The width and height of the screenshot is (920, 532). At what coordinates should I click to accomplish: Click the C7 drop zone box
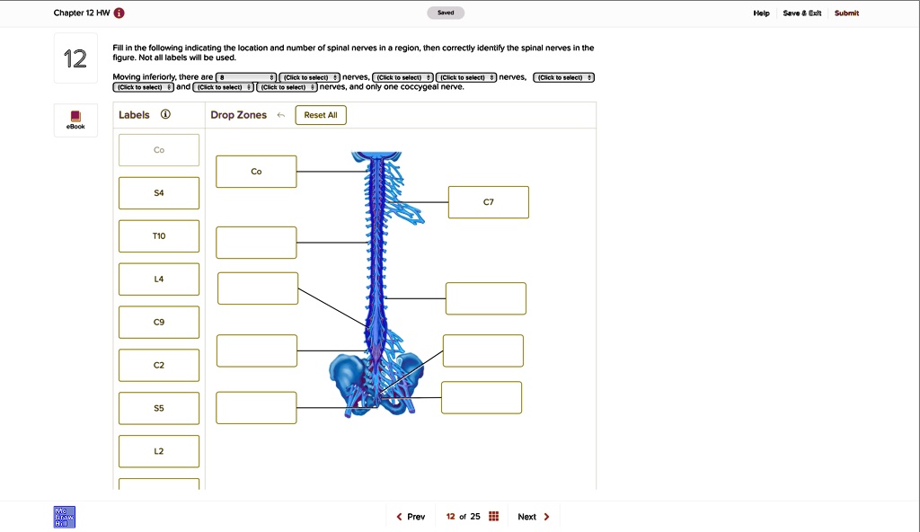(x=488, y=201)
